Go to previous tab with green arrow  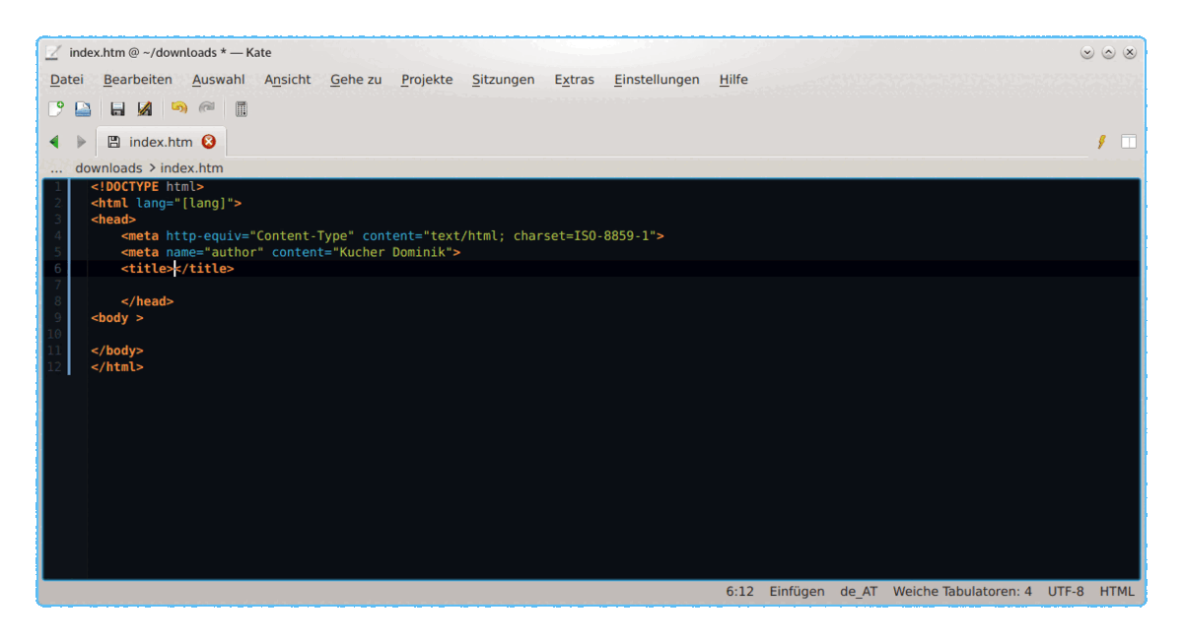click(54, 142)
